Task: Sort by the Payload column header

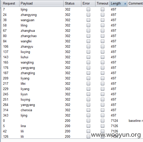Action: click(x=41, y=4)
